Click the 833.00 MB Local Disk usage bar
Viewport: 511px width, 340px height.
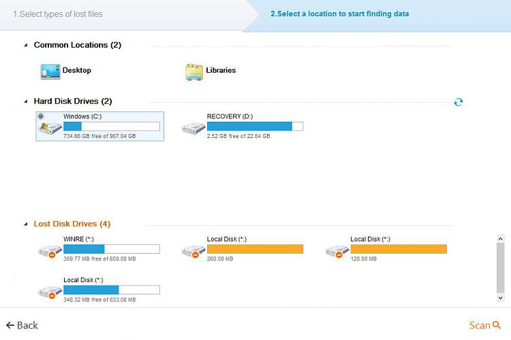click(112, 290)
